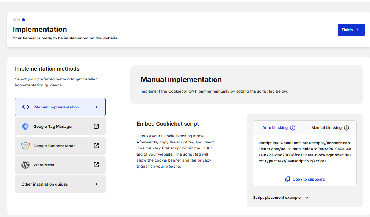Click the code brackets icon beside Manual implementation
This screenshot has width=370, height=217.
26,107
